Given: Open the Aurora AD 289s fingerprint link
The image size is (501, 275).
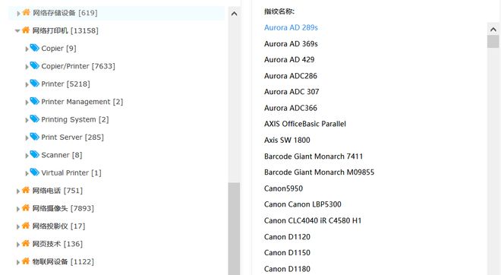Looking at the screenshot, I should pos(291,27).
